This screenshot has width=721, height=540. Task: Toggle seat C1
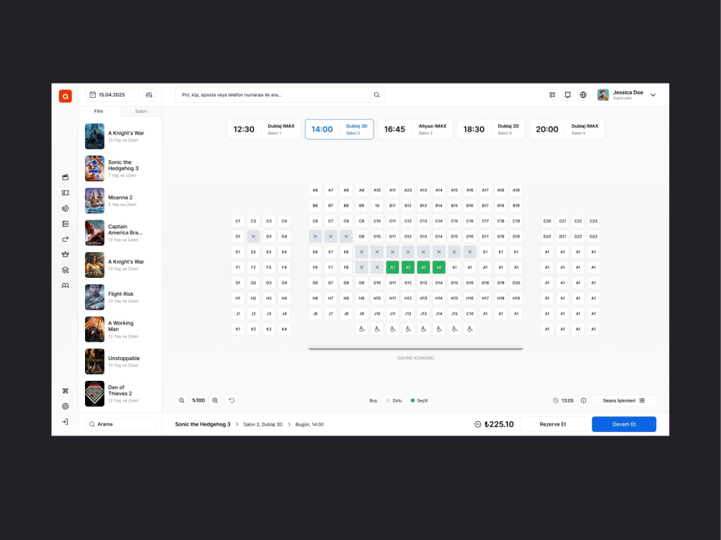click(x=238, y=221)
